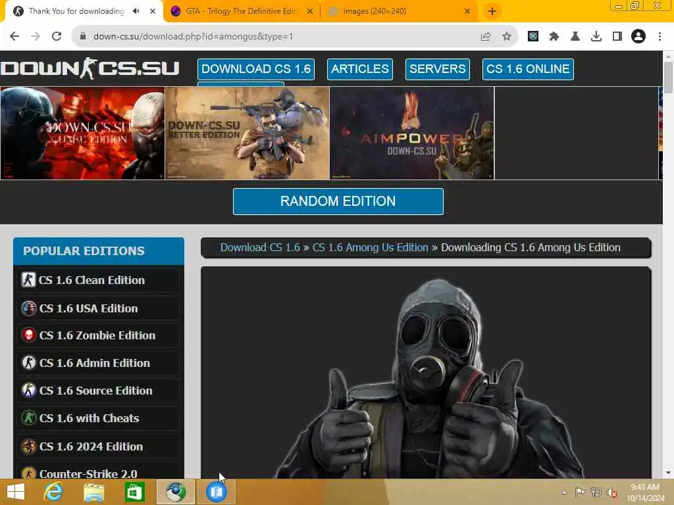Click the padlock site info icon
Image resolution: width=674 pixels, height=505 pixels.
click(83, 37)
